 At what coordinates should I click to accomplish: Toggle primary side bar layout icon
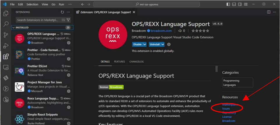(x=228, y=4)
